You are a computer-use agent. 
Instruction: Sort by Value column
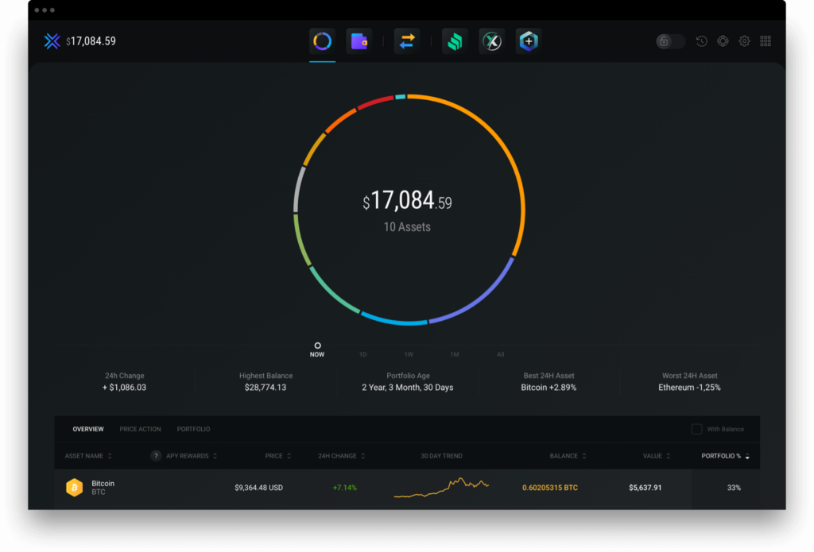[x=657, y=456]
